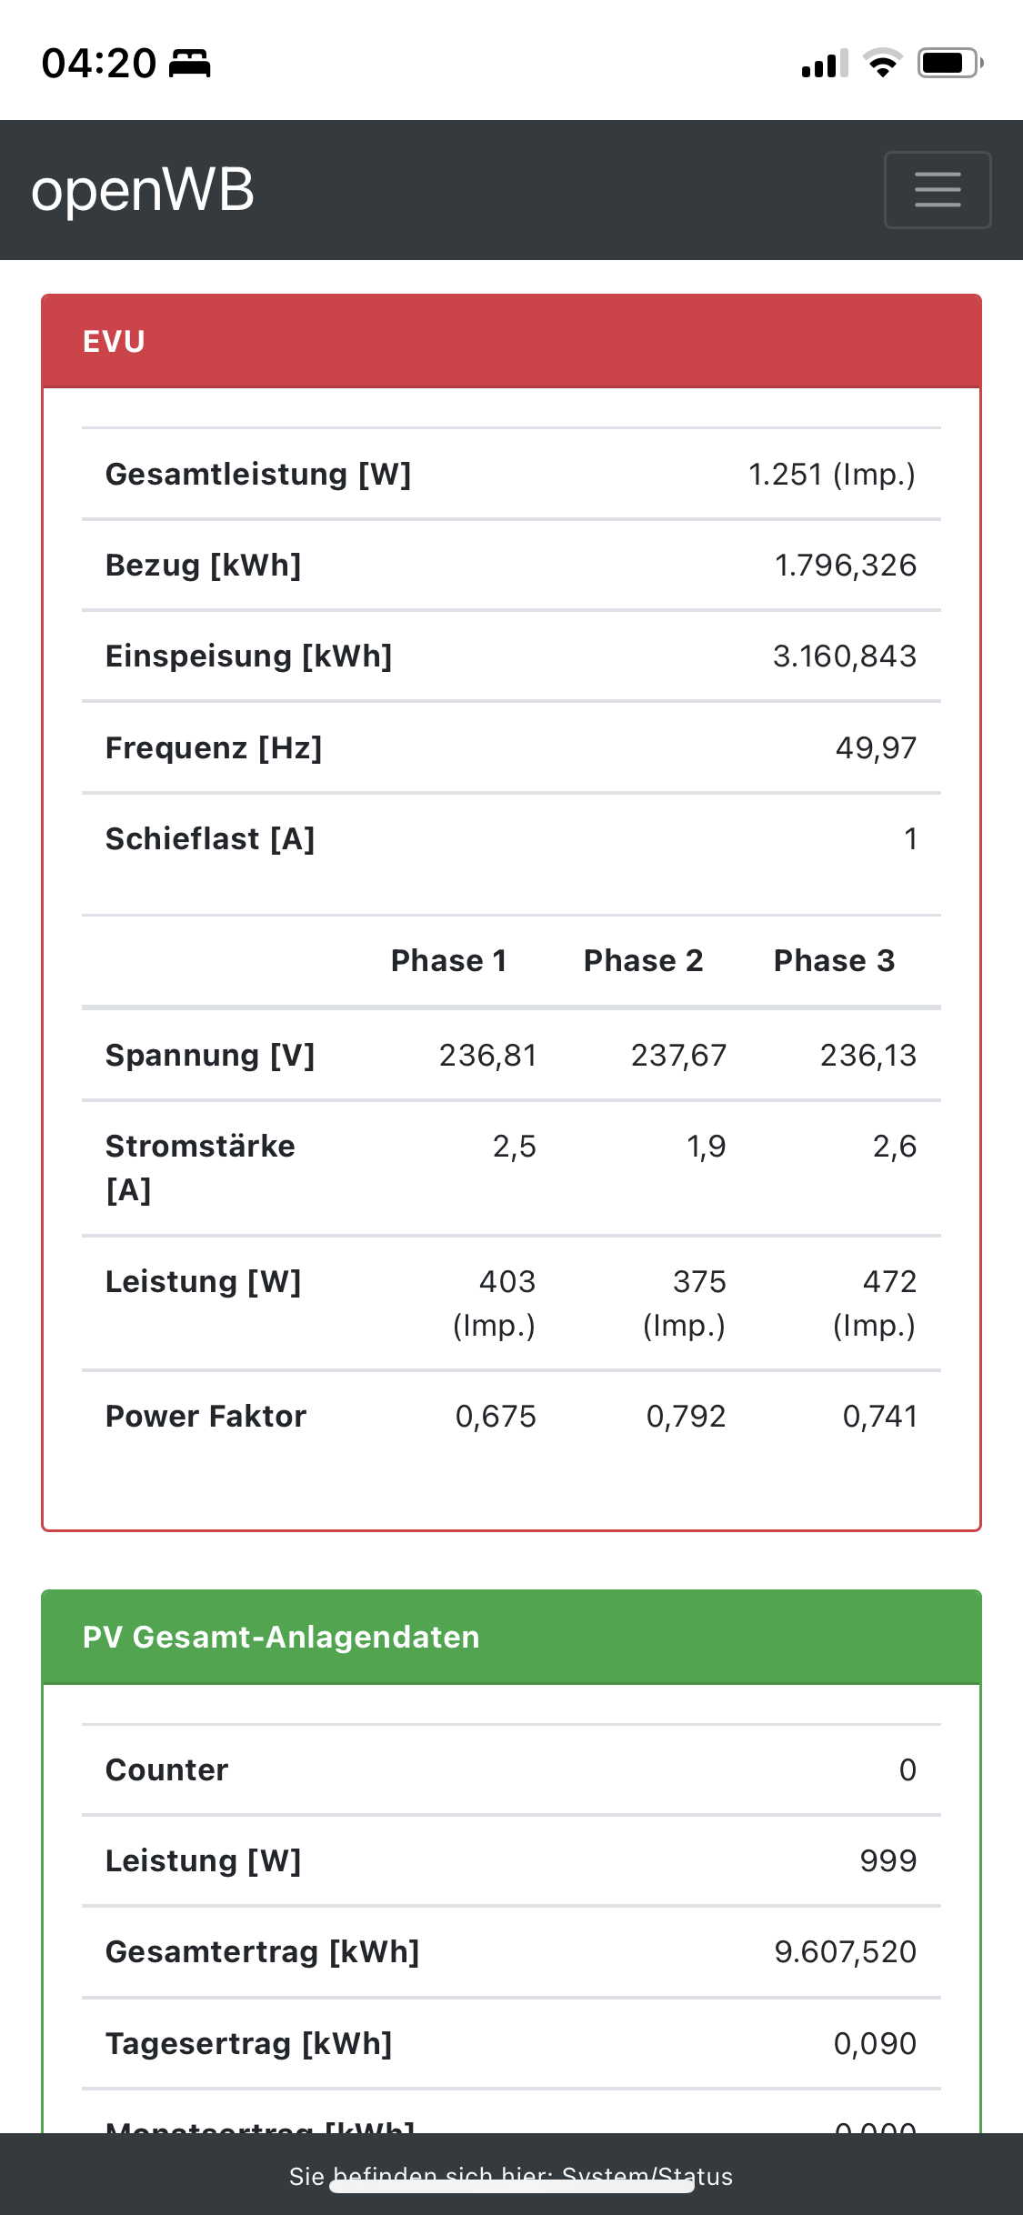Click the Phase 1 column header

coord(448,961)
